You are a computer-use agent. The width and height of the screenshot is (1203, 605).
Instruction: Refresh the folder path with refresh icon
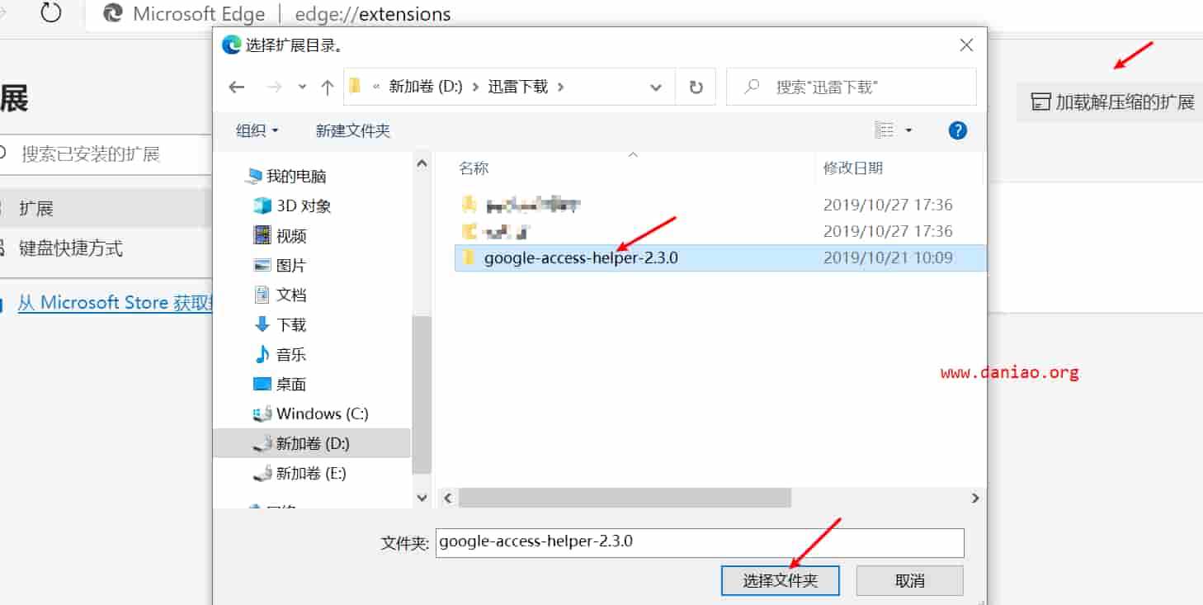point(696,87)
